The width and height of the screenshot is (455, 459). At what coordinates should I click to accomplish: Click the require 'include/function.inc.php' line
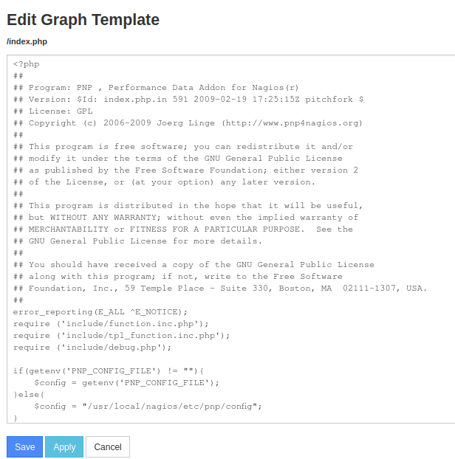coord(111,323)
